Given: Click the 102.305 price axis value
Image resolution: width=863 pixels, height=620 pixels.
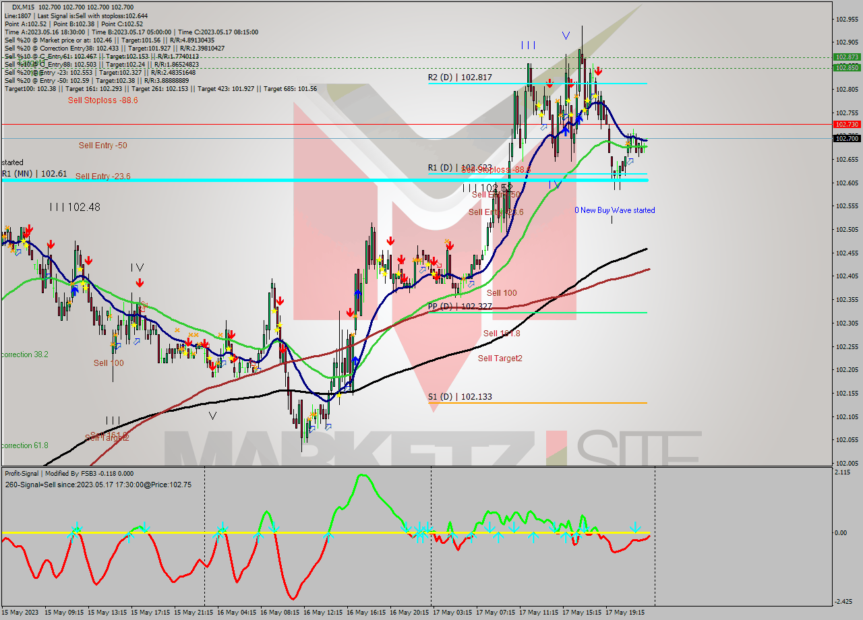Looking at the screenshot, I should [847, 323].
